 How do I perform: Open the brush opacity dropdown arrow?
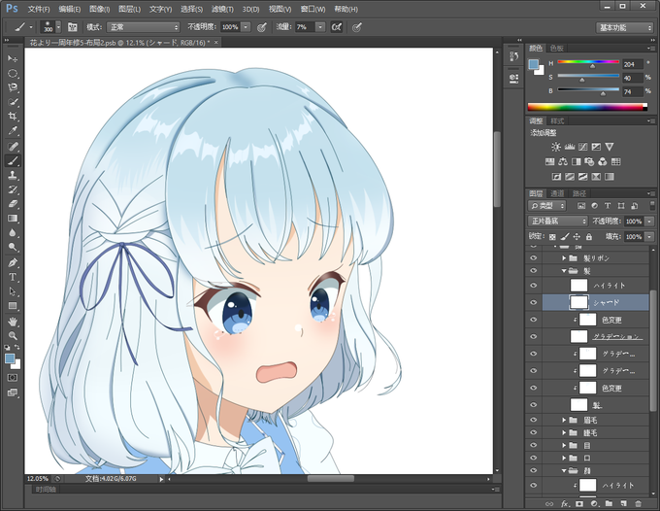pyautogui.click(x=246, y=27)
